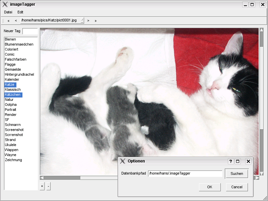Select the Natur tag for this image
This screenshot has width=268, height=201.
pos(9,99)
